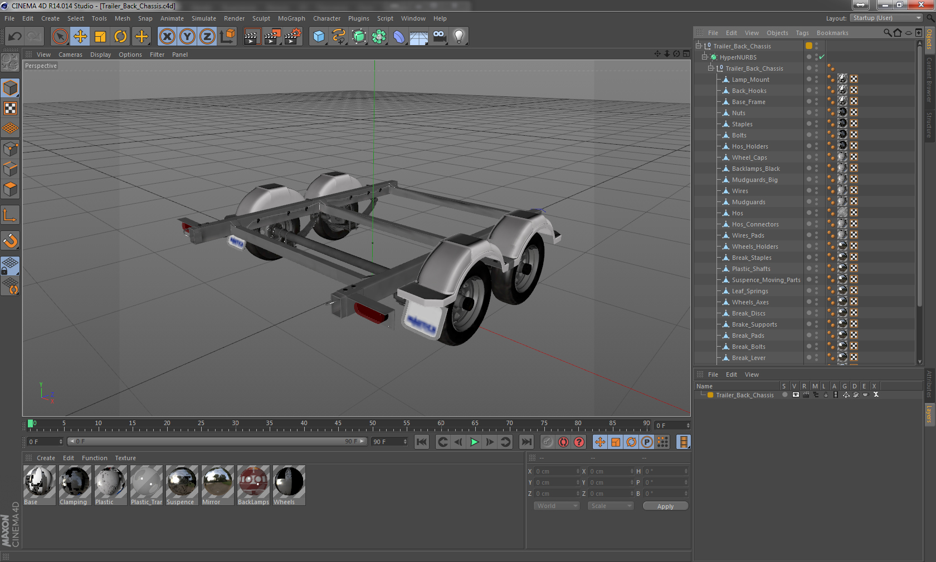
Task: Go to end of animation
Action: [x=526, y=442]
